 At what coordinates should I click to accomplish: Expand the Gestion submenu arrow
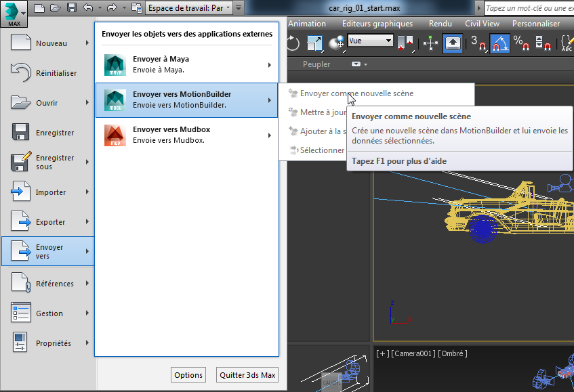click(87, 313)
